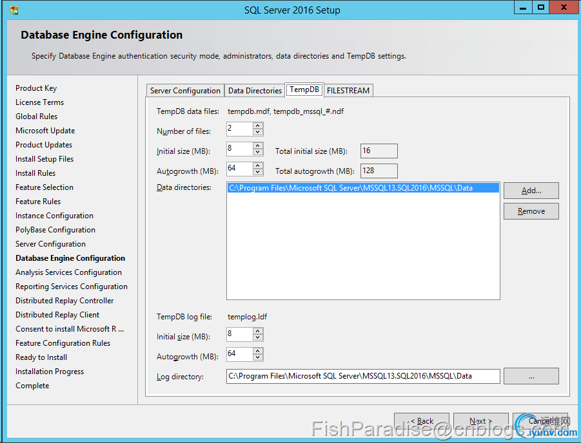Screen dimensions: 581x443
Task: Decrease TempDB log file Initial size
Action: tap(258, 337)
